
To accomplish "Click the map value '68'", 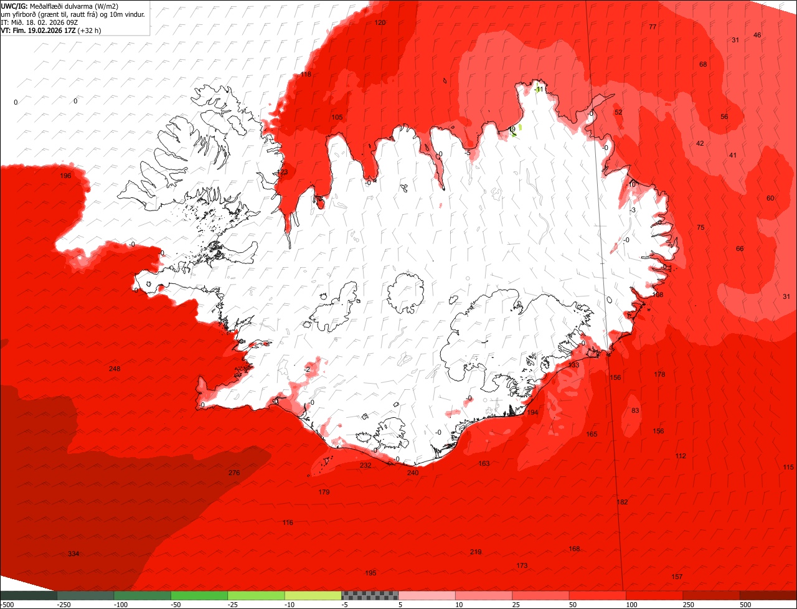I will click(703, 65).
